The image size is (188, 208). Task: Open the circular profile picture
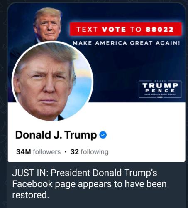(53, 81)
